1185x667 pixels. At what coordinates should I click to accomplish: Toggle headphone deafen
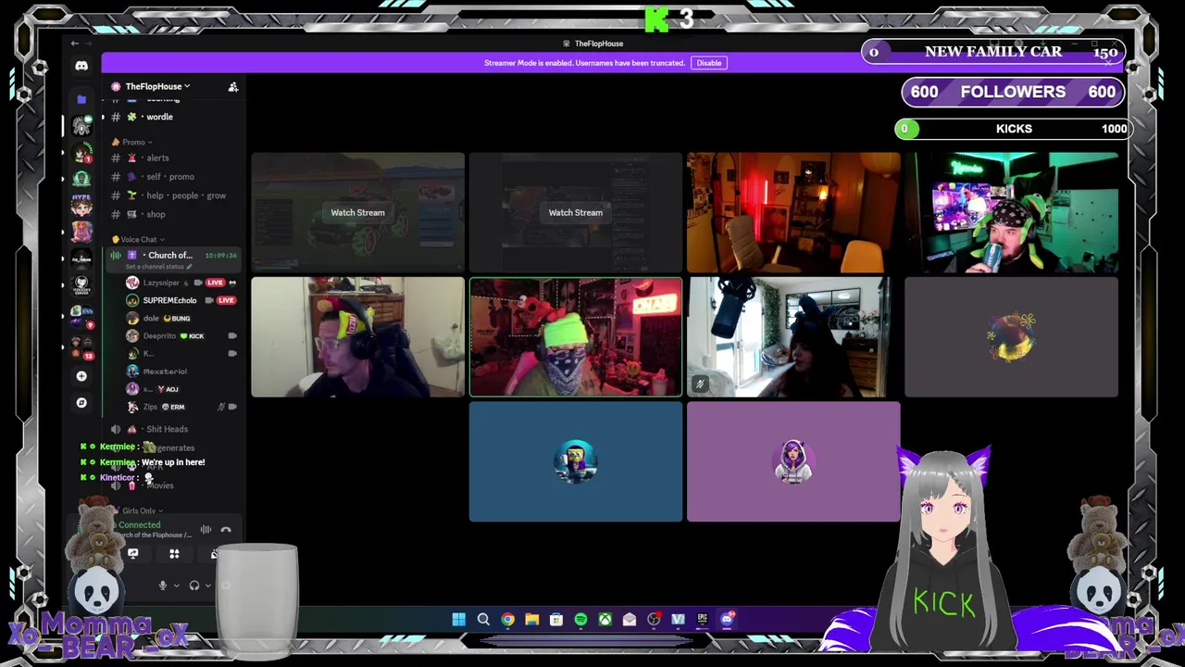(194, 585)
